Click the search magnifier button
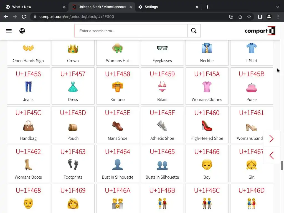Screen dimensions: 284x213 coord(194,31)
